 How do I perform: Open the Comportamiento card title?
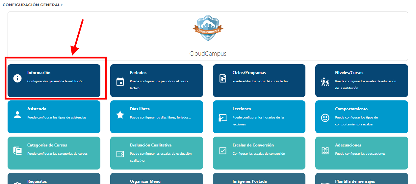[351, 109]
